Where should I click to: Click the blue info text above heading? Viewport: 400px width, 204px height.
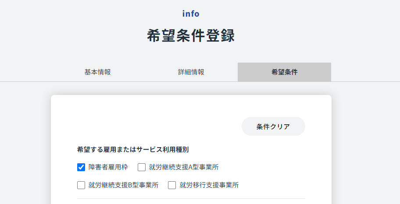click(191, 14)
